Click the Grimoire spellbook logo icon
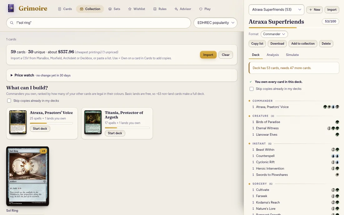Viewport: 344px width, 215px height. (x=11, y=8)
